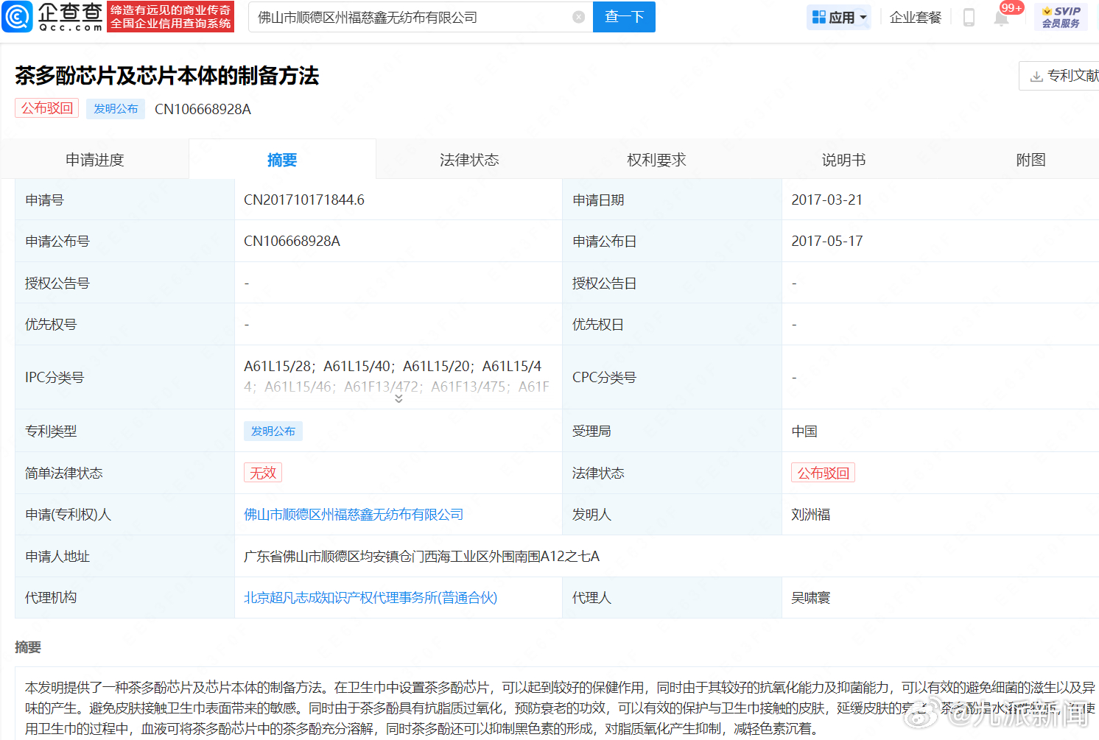The width and height of the screenshot is (1099, 740).
Task: Click the IPC code A61L15/28 text
Action: pyautogui.click(x=280, y=367)
